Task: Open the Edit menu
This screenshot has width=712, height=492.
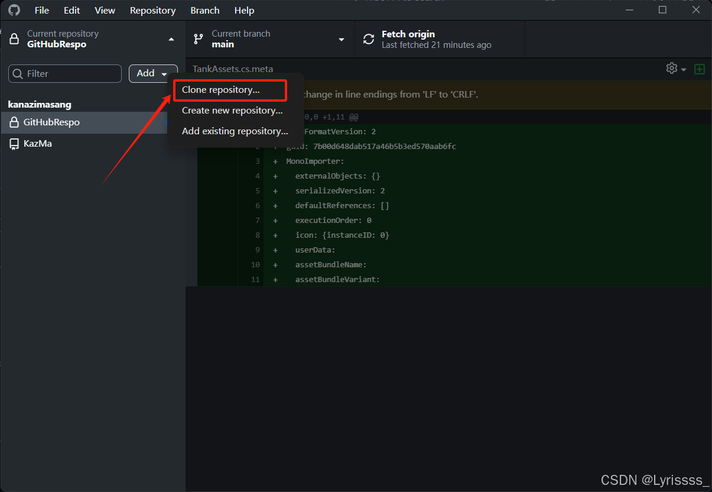Action: [x=72, y=11]
